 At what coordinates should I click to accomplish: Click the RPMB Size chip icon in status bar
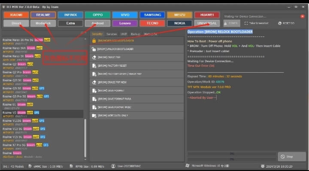(x=71, y=166)
